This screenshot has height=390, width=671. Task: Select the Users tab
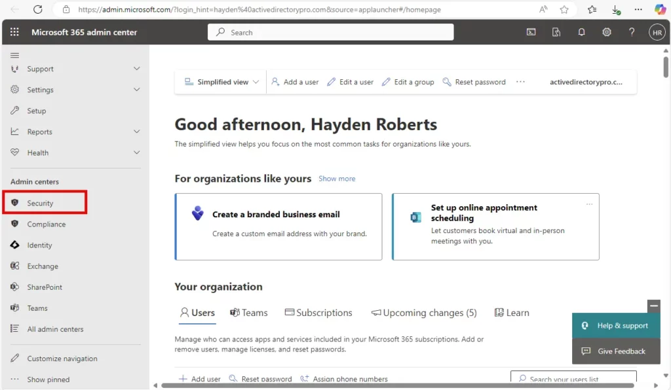[197, 313]
